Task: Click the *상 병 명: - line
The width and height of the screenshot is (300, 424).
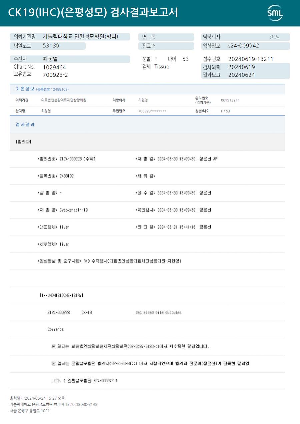Action: 49,193
